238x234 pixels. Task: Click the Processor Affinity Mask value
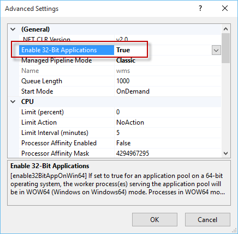click(133, 153)
